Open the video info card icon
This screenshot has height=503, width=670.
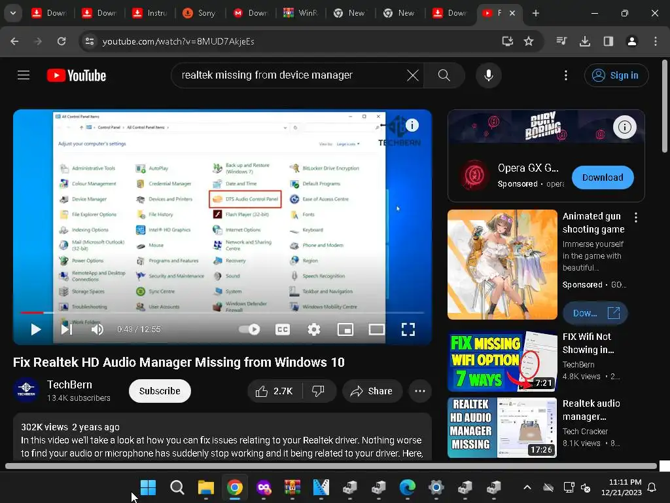(x=412, y=125)
